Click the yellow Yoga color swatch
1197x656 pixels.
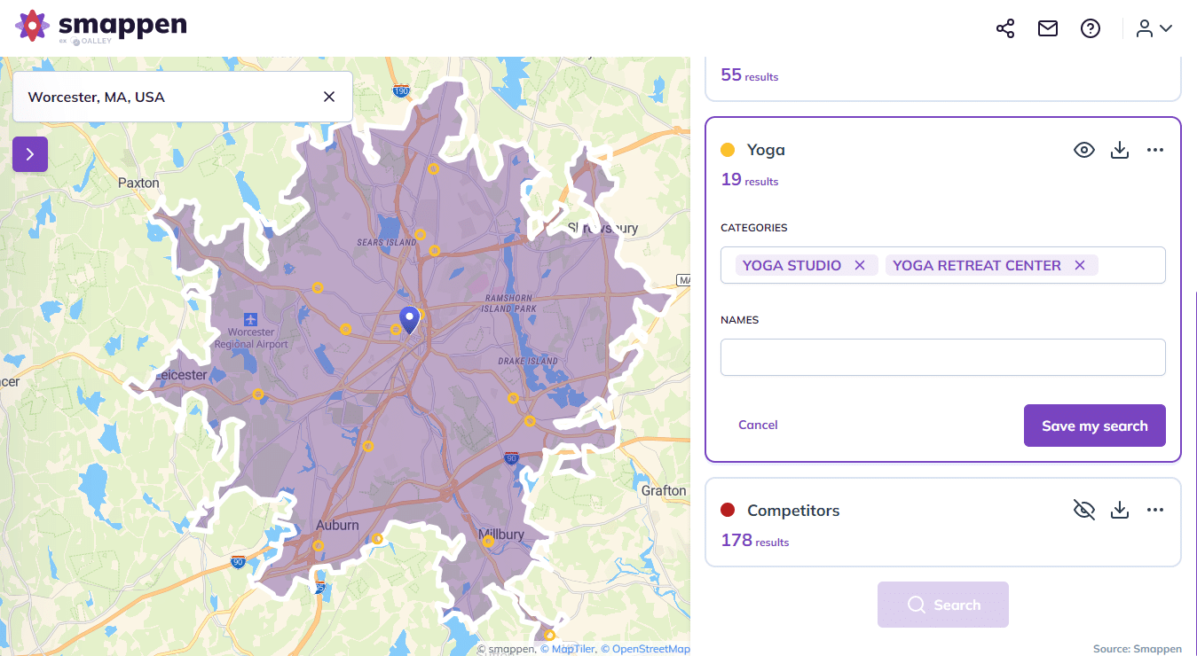point(728,150)
